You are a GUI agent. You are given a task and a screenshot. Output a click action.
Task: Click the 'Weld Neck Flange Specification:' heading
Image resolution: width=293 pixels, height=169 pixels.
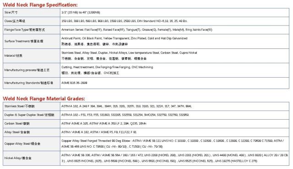click(x=40, y=5)
